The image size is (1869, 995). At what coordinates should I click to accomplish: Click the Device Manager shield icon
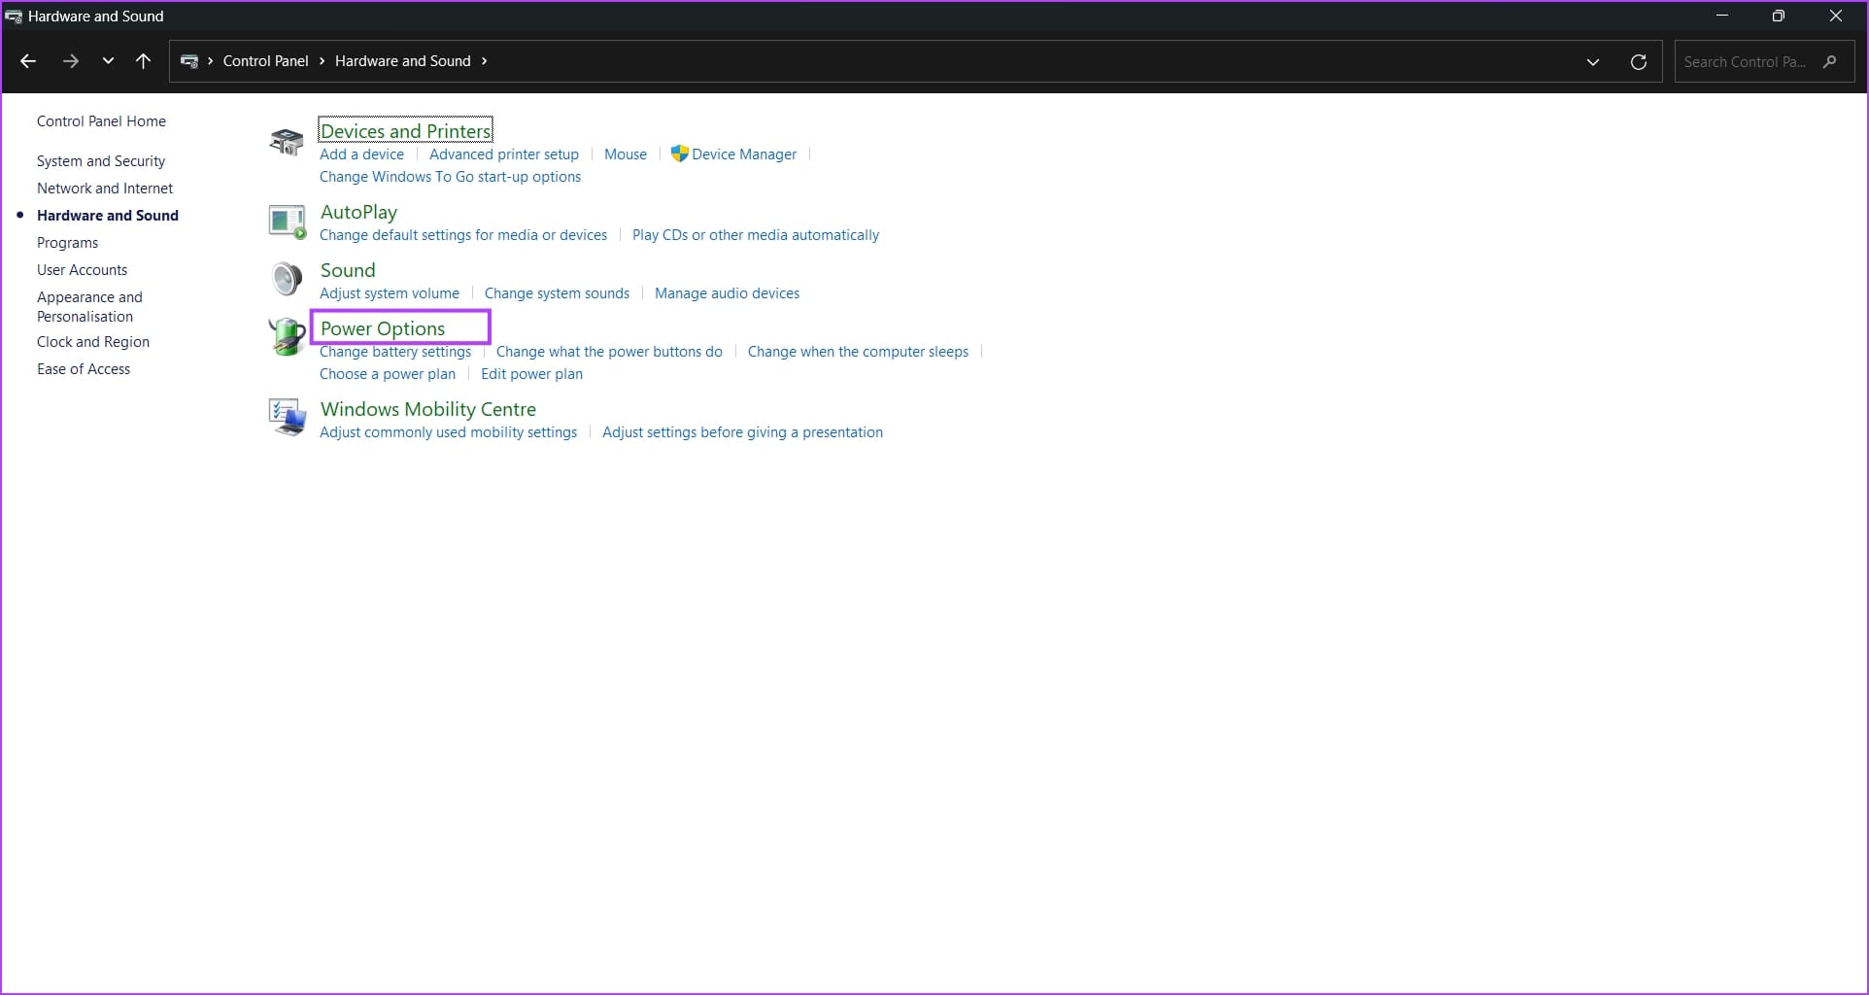pos(679,154)
